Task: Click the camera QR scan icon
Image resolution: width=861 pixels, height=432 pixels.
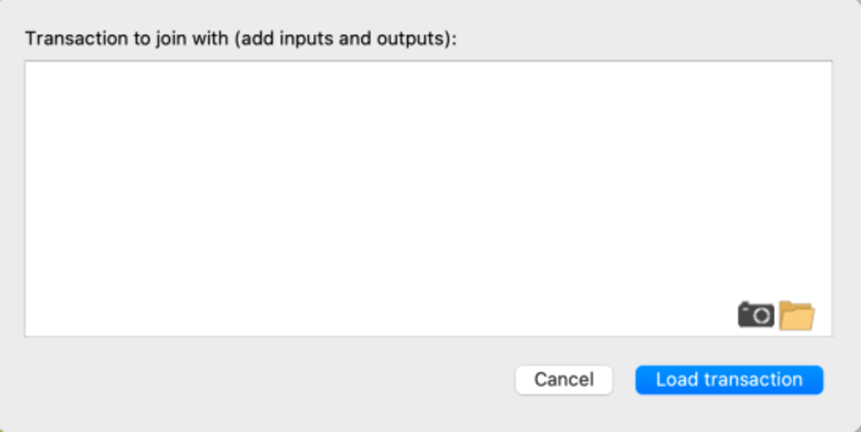Action: pyautogui.click(x=756, y=315)
